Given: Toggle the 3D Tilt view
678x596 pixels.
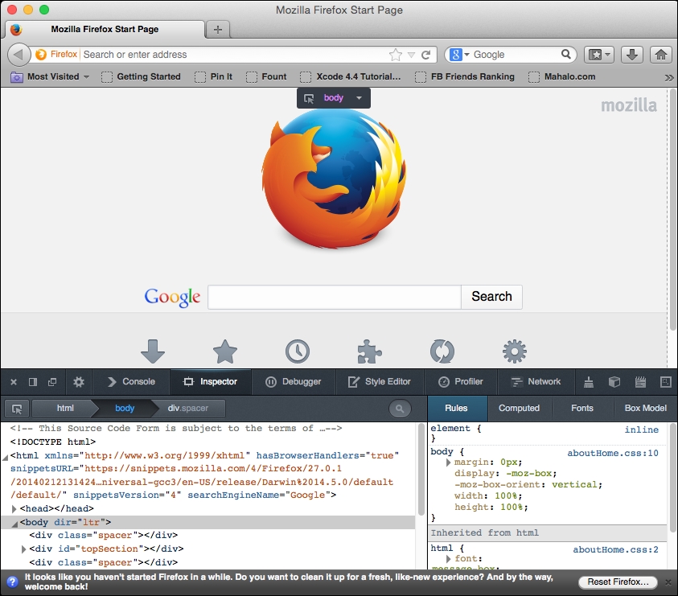Looking at the screenshot, I should [614, 381].
